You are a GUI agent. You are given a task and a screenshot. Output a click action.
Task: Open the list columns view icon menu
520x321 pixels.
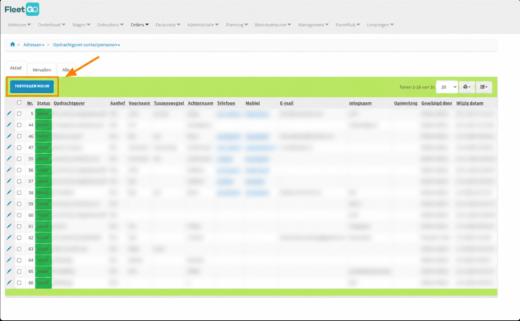pos(484,87)
